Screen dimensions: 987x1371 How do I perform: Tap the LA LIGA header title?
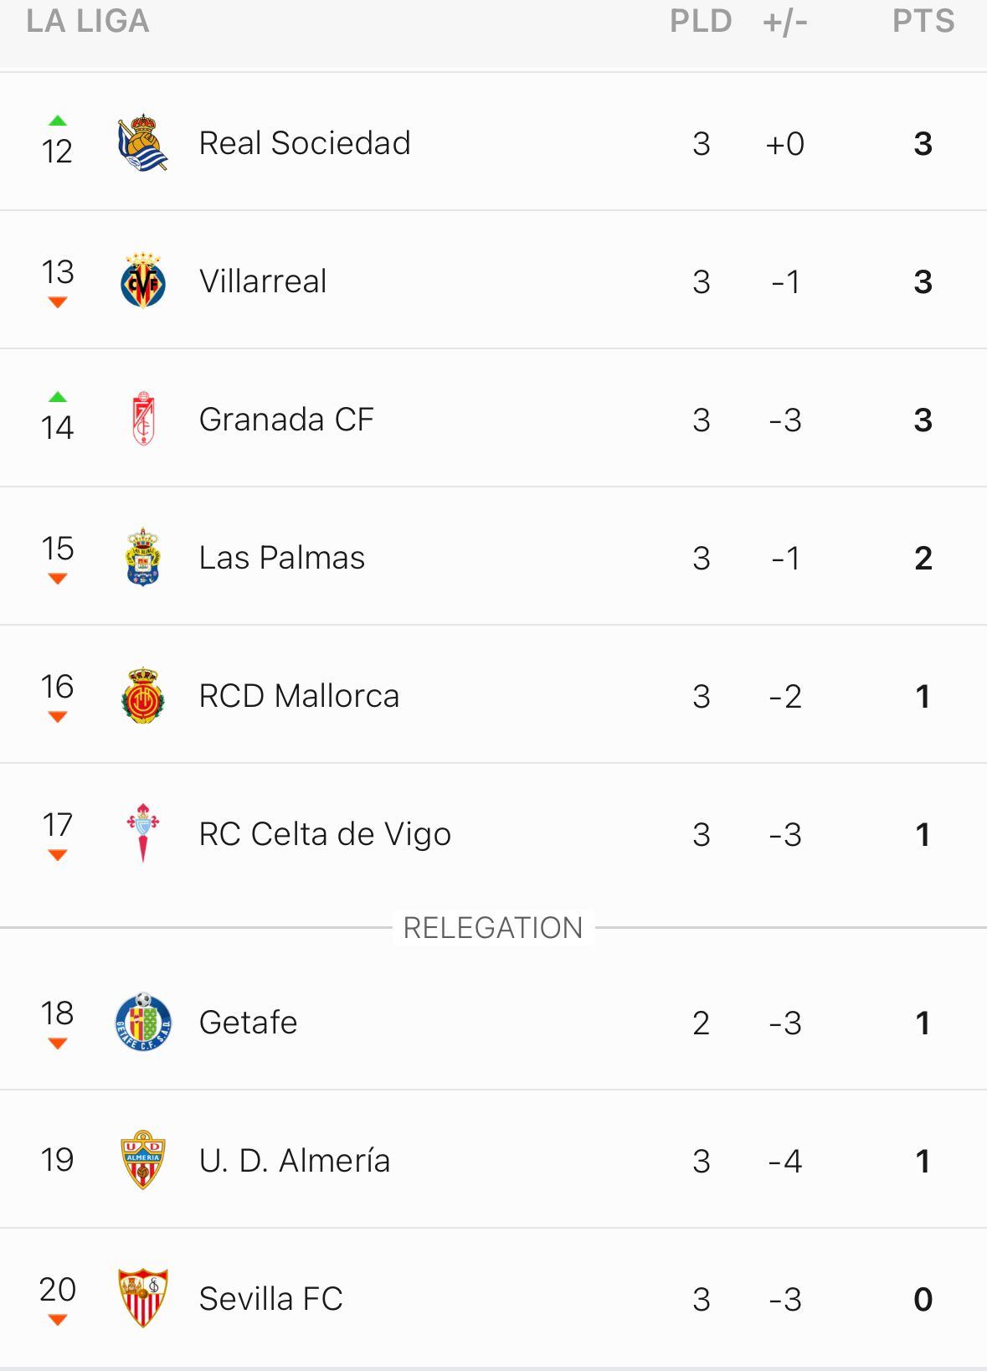[x=88, y=21]
